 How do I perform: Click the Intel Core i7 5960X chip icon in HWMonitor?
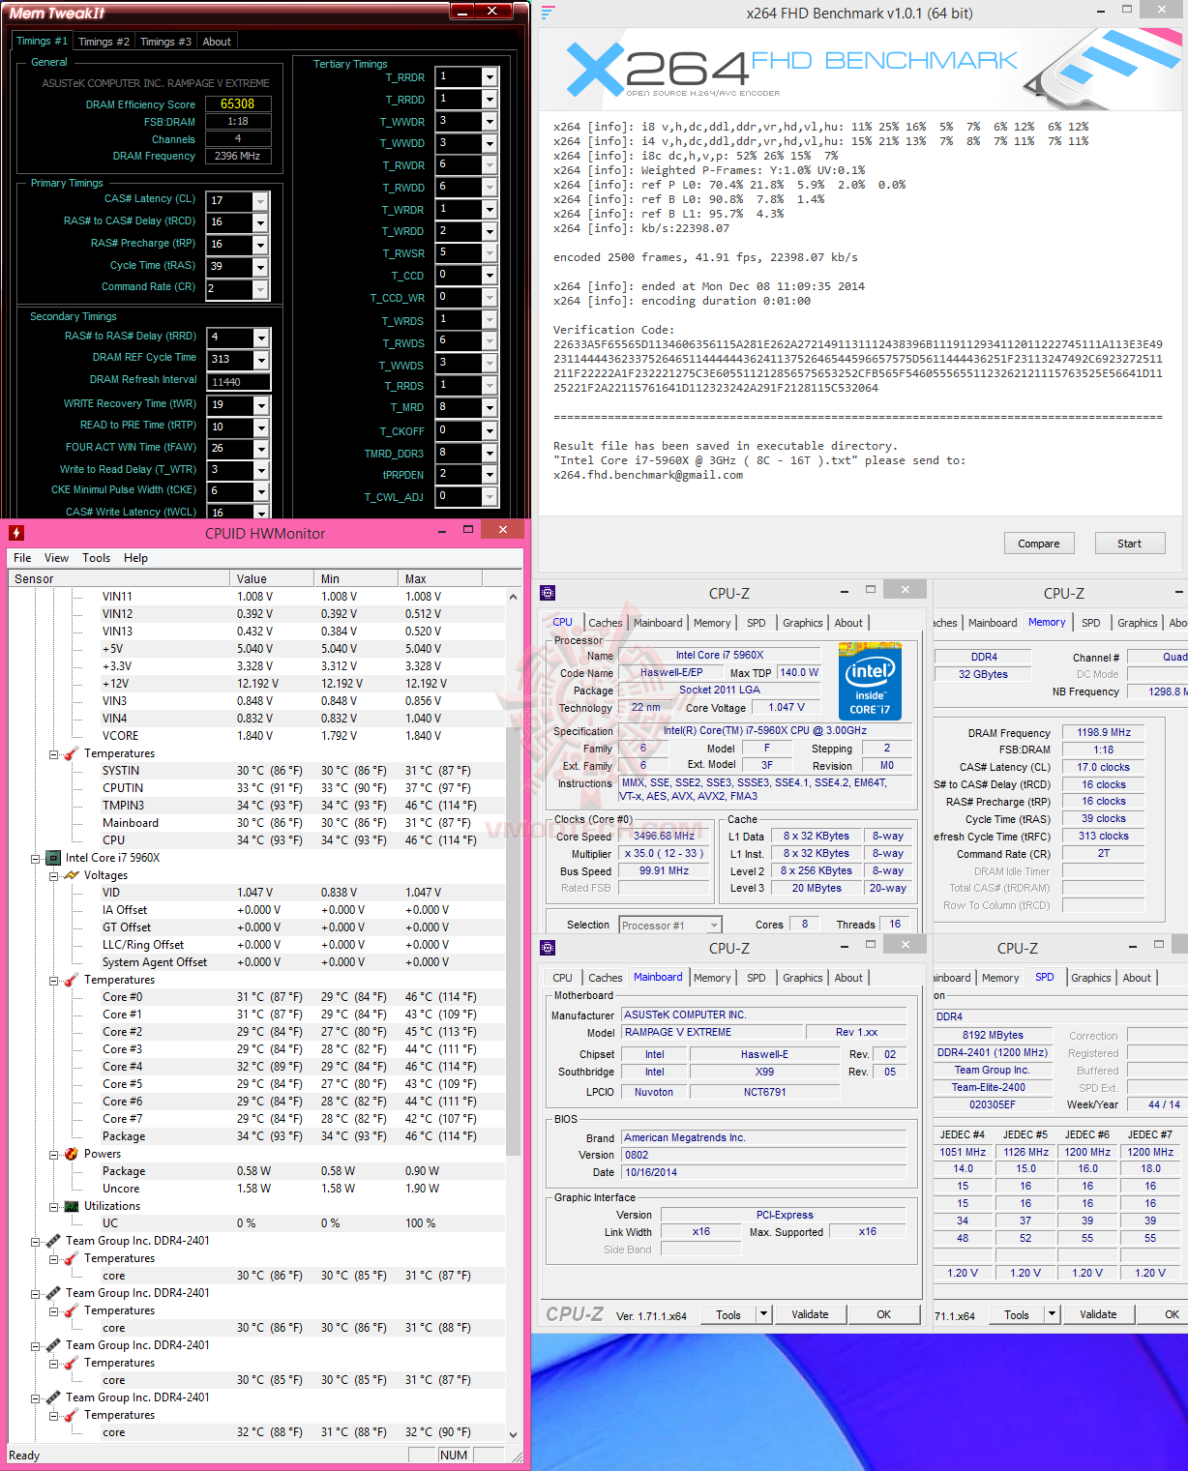pos(54,858)
